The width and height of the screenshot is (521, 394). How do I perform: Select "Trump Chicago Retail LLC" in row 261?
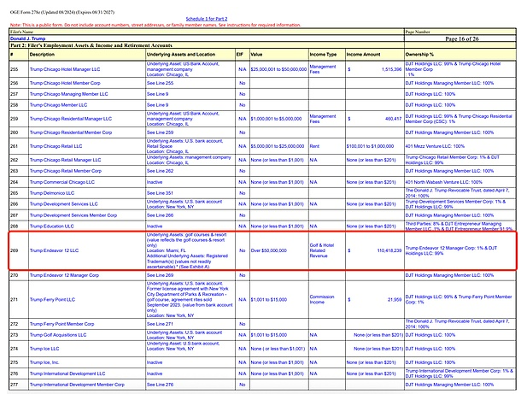pyautogui.click(x=56, y=146)
